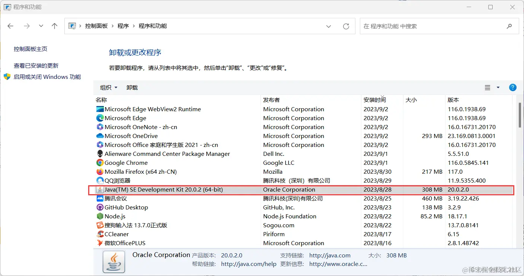Select the Java(TM) SE Development Kit 20.0.2 row
524x276 pixels.
click(301, 190)
